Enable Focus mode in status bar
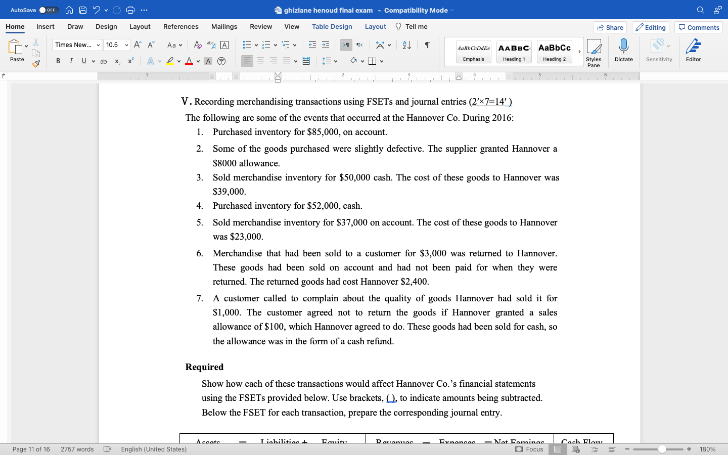Image resolution: width=728 pixels, height=455 pixels. point(529,449)
